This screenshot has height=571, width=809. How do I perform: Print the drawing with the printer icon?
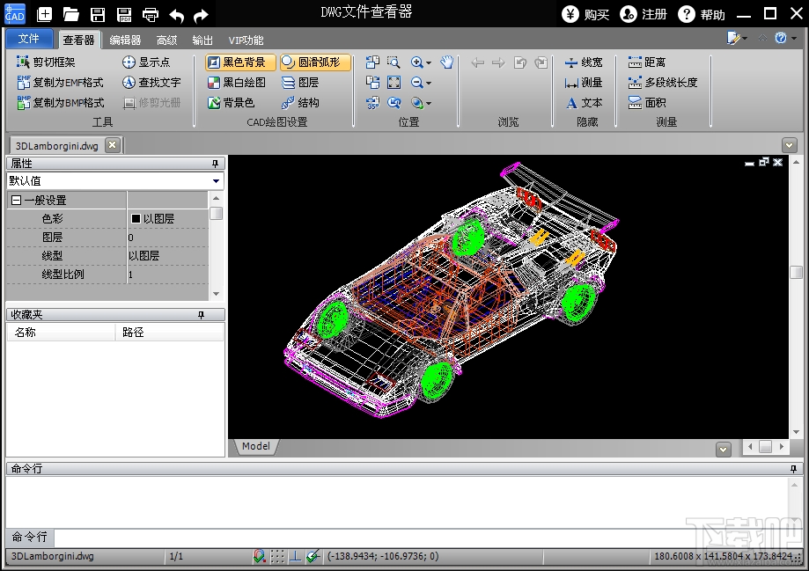151,14
